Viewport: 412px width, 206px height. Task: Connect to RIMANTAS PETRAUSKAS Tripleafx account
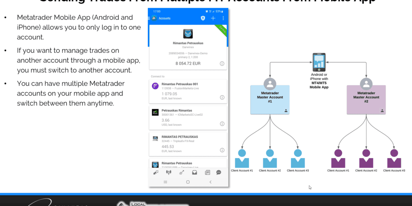click(188, 144)
